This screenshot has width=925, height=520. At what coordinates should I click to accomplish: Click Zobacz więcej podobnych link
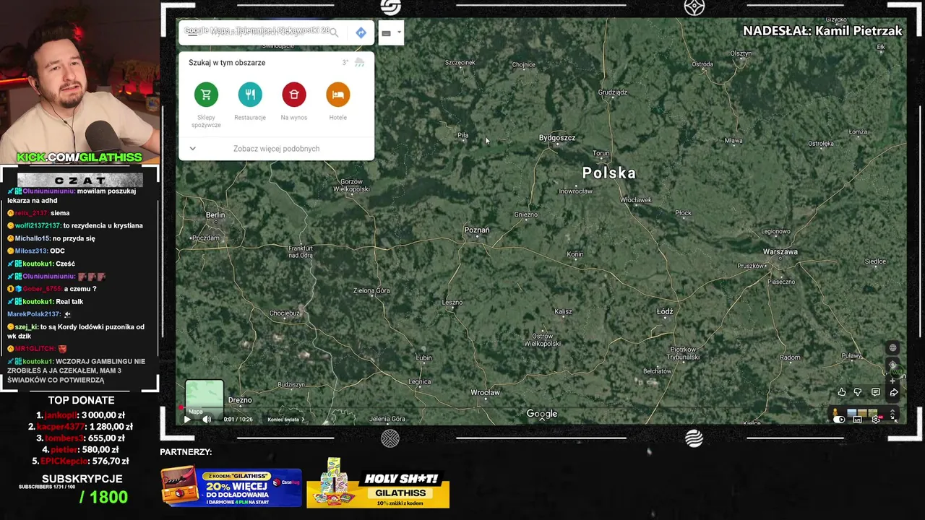(276, 149)
